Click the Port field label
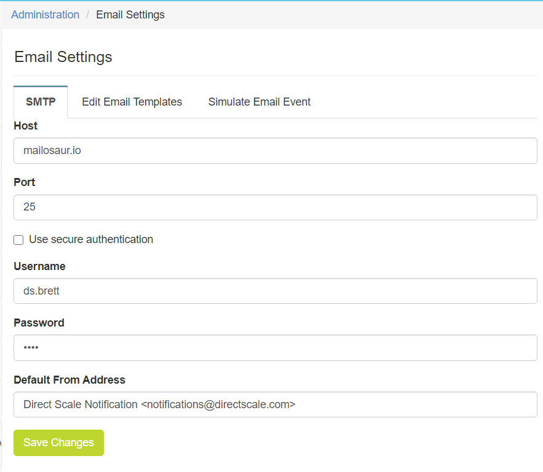 (24, 182)
